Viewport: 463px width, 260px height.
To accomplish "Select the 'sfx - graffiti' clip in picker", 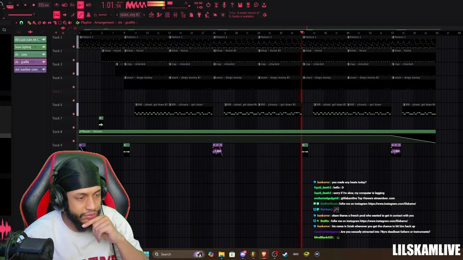I will click(30, 62).
